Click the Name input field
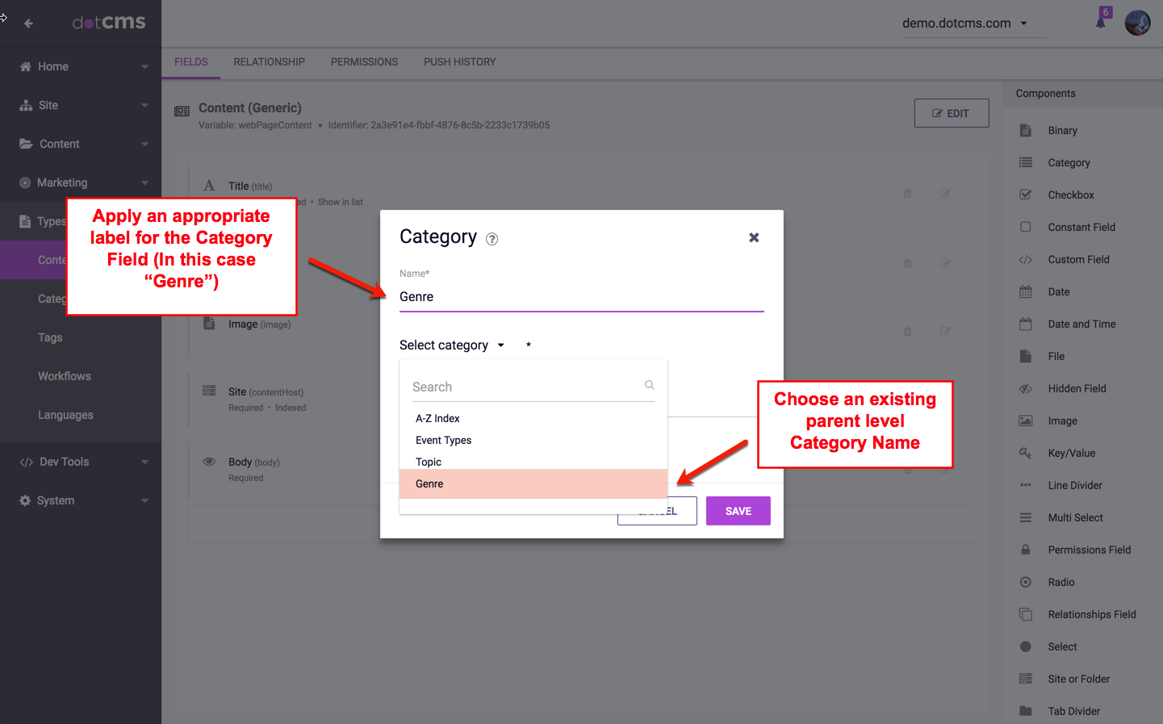This screenshot has width=1163, height=724. click(x=581, y=297)
